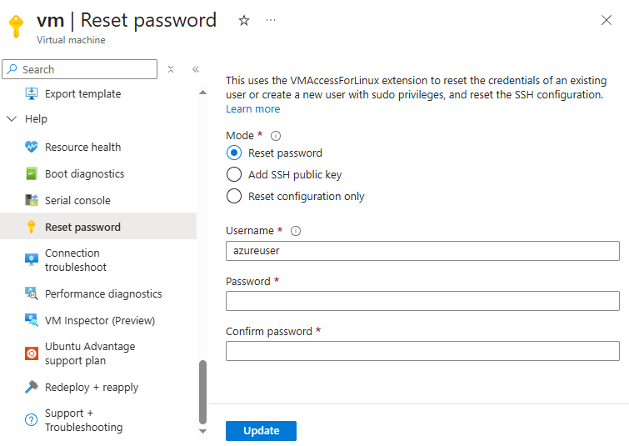Click the Export template icon
Viewport: 629px width, 446px height.
click(x=32, y=93)
